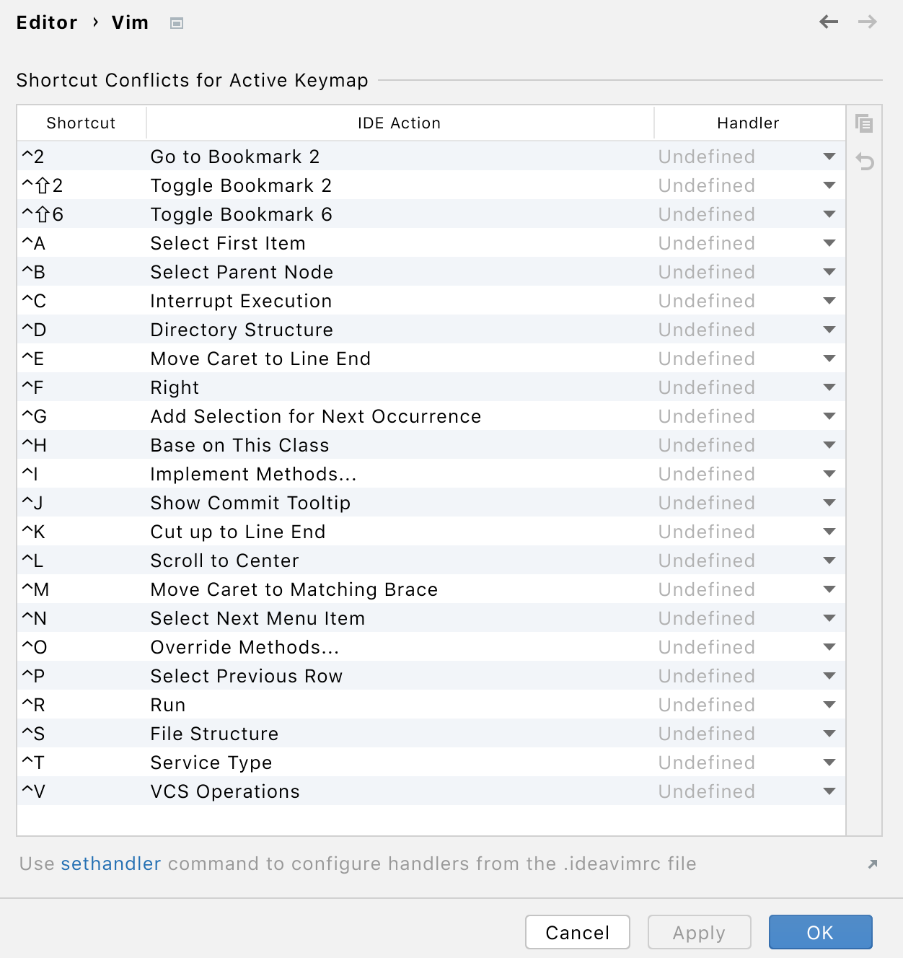Expand handler dropdown for Run action

[x=829, y=705]
